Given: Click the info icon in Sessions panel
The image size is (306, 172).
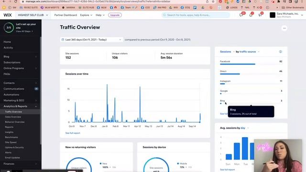Looking at the screenshot, I should click(x=281, y=52).
